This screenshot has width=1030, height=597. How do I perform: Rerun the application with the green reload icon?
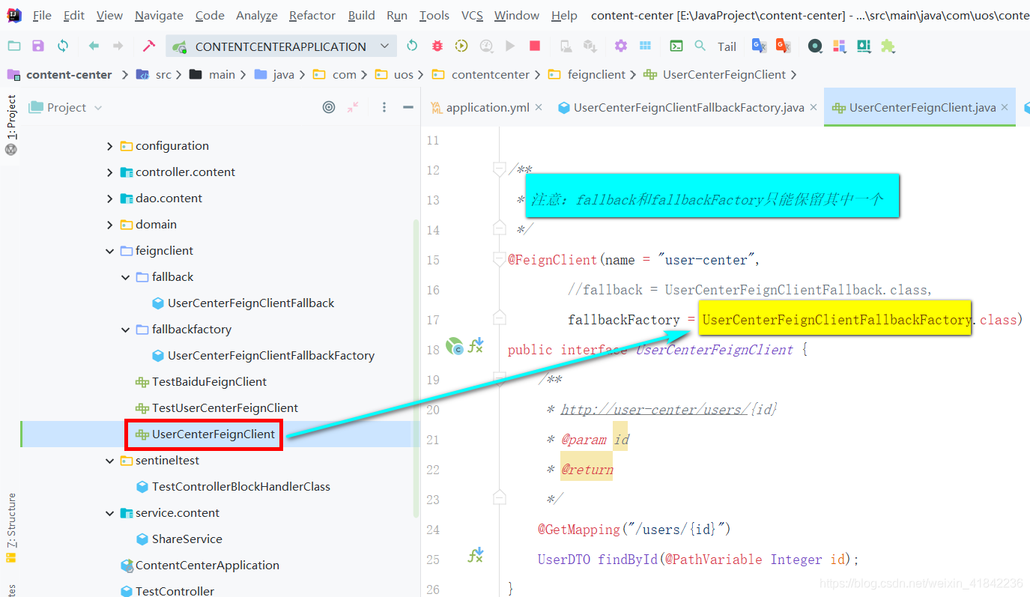tap(412, 46)
